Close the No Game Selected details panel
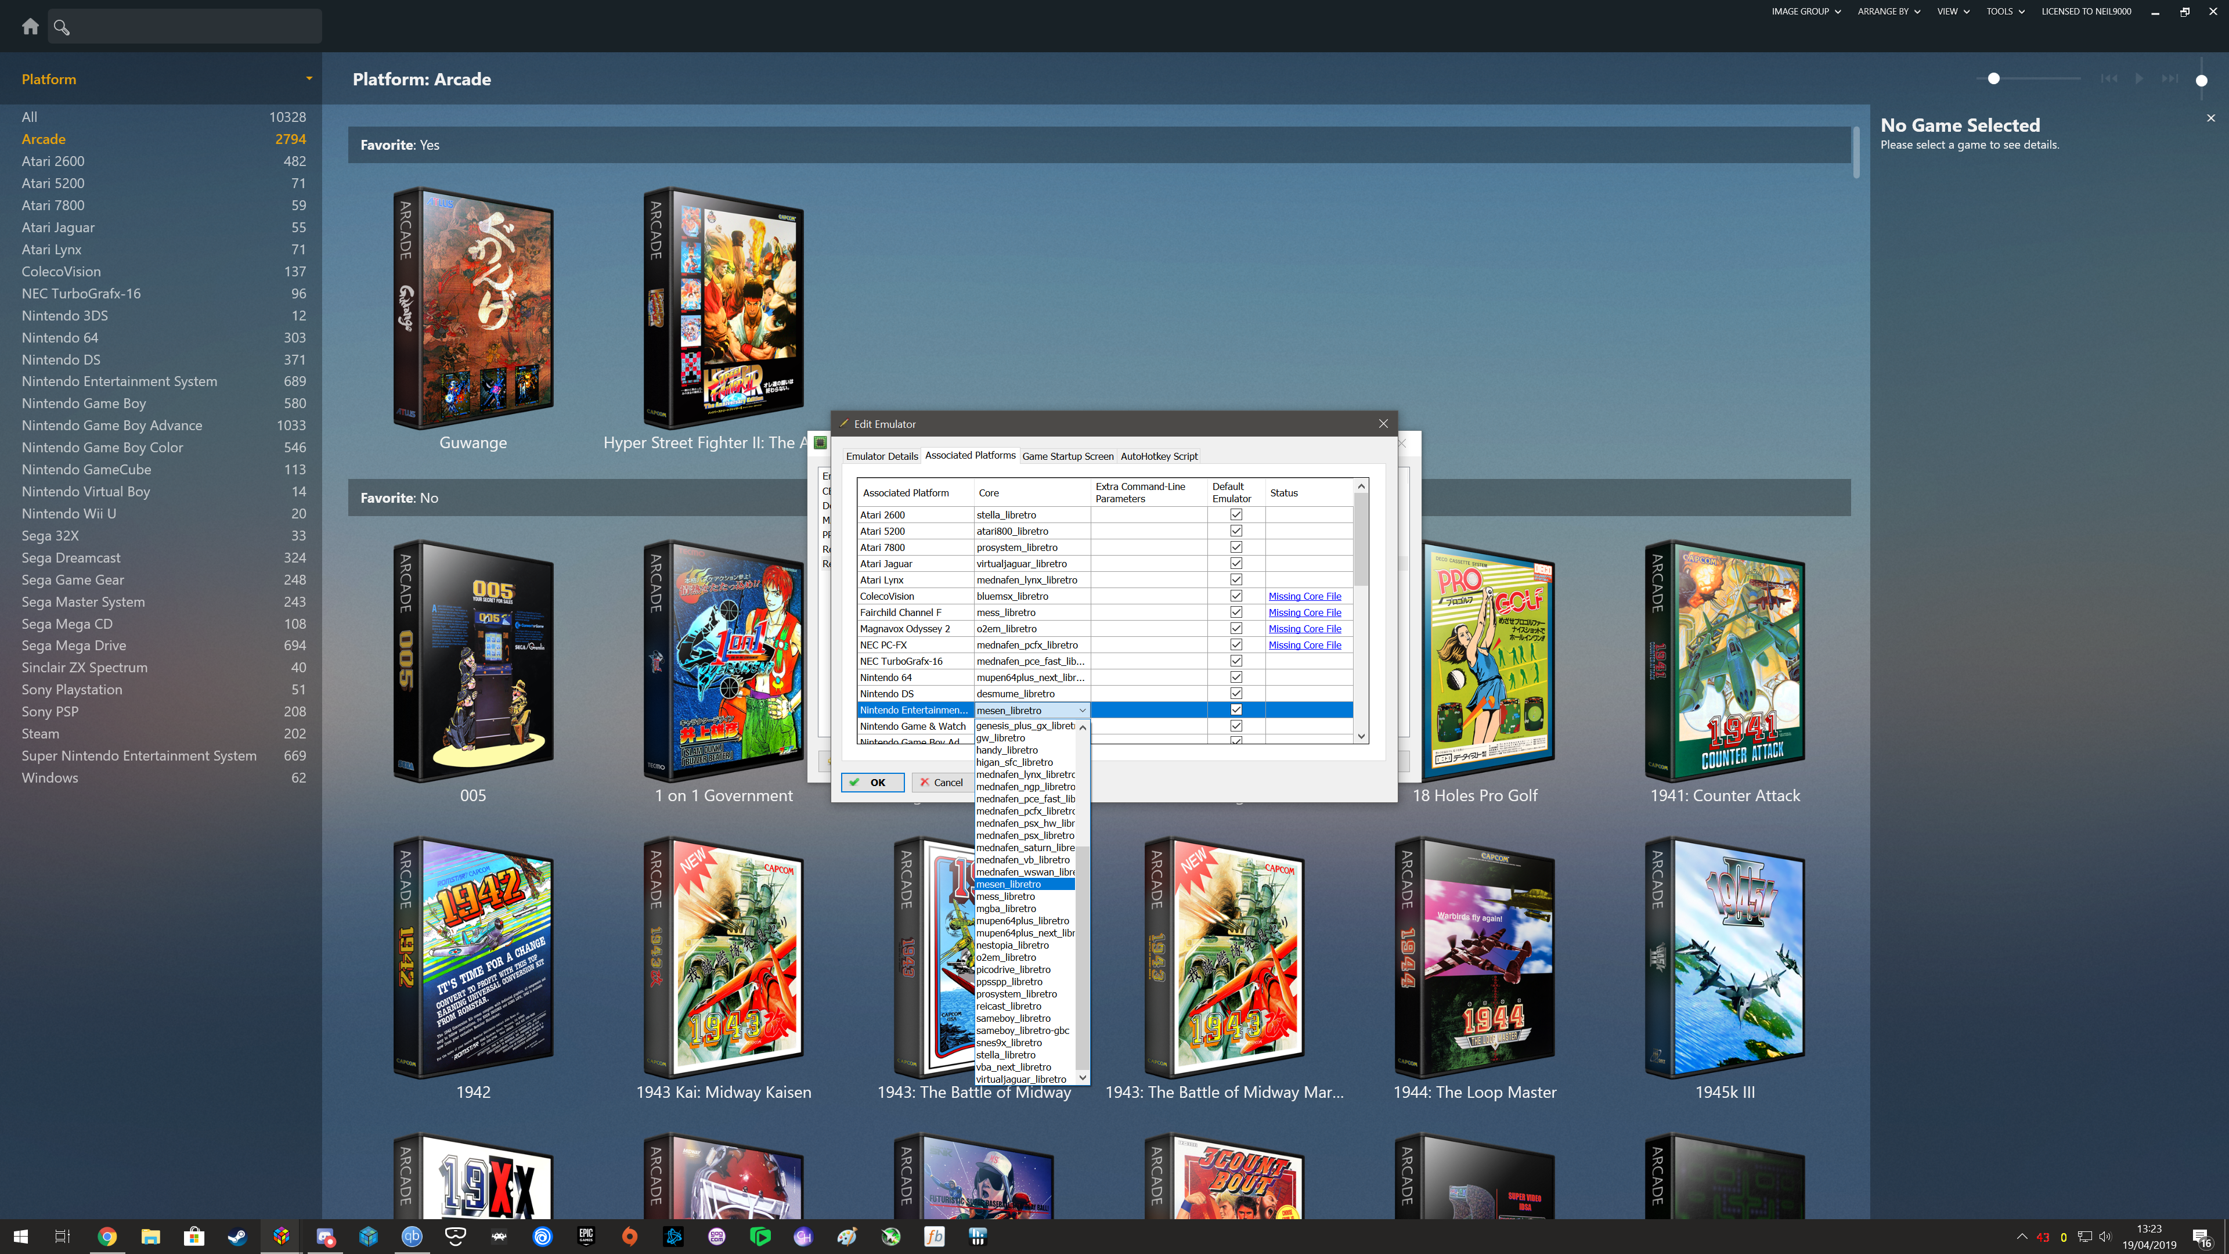This screenshot has height=1254, width=2229. pos(2211,118)
